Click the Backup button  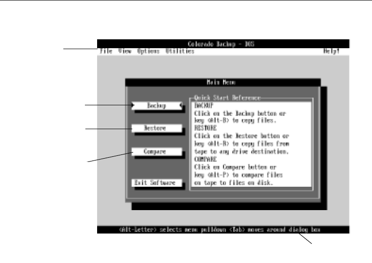coord(157,106)
